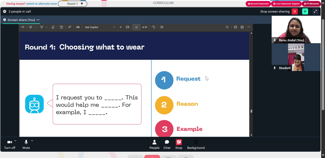Expand the Room 1 dropdown
The image size is (325, 158).
click(72, 4)
